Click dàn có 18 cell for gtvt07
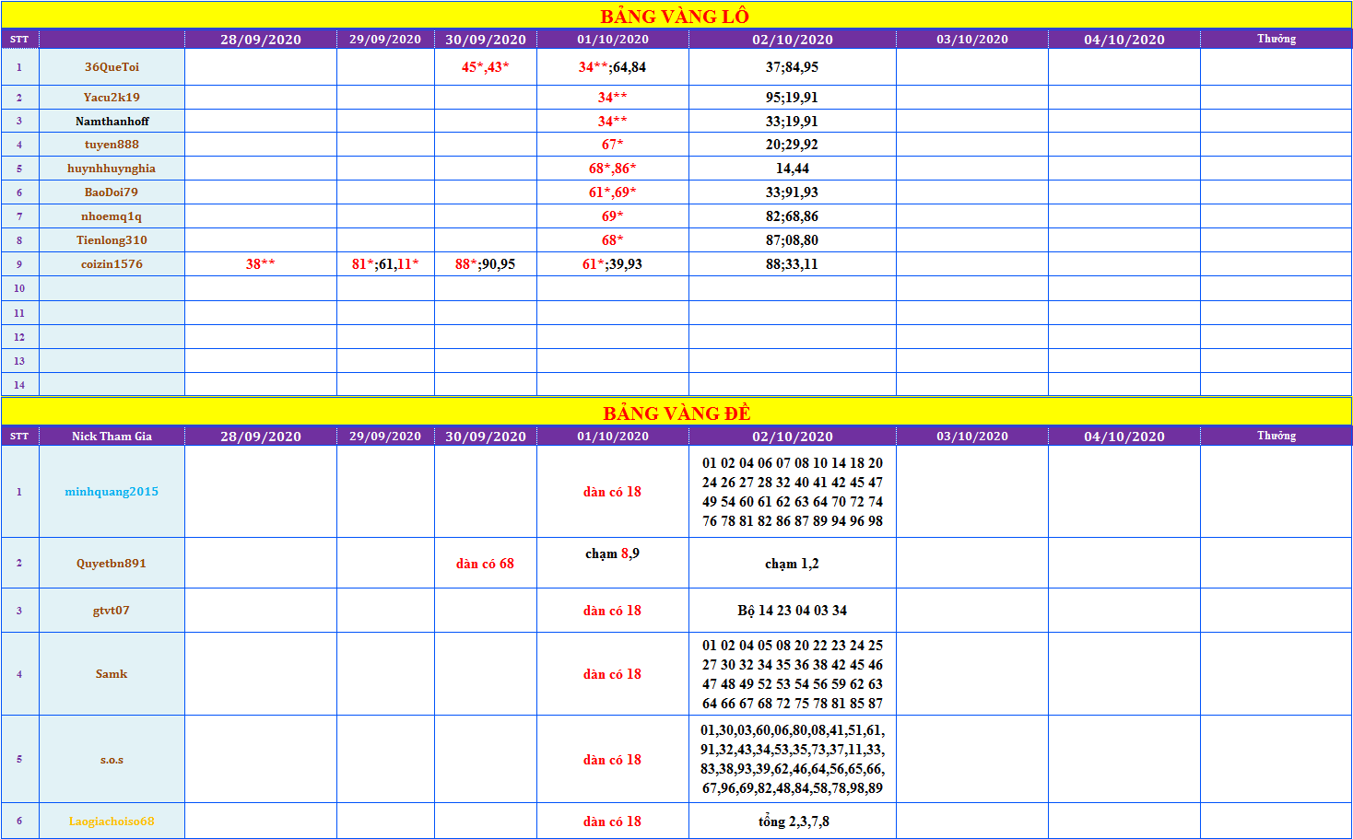 pyautogui.click(x=613, y=610)
